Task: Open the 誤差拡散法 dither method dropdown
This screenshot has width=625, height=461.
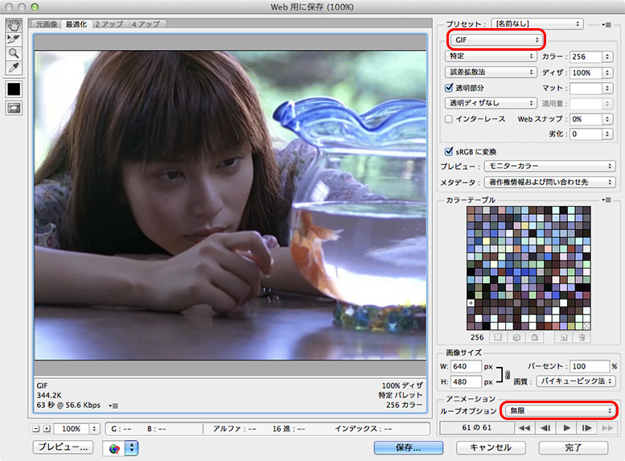Action: point(491,72)
